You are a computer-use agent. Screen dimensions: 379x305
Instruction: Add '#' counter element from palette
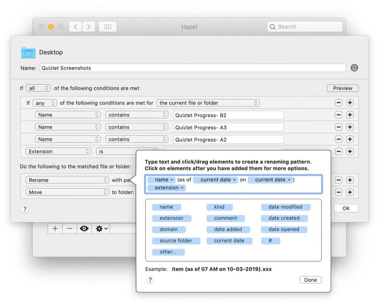click(x=270, y=241)
